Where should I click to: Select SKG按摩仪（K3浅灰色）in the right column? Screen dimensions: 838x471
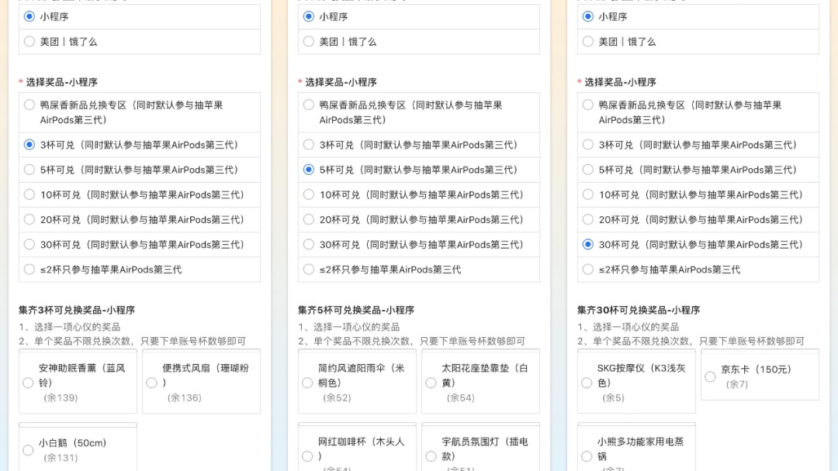[587, 381]
